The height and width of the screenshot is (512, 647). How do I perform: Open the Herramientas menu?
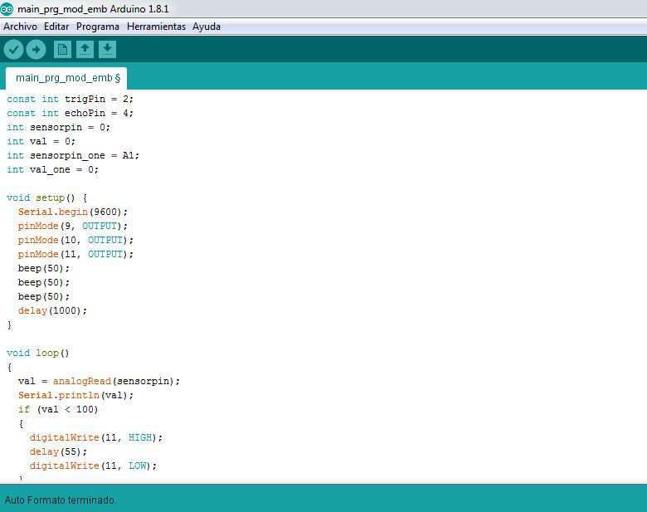coord(156,27)
